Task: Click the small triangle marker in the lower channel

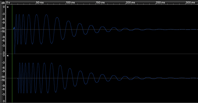Action: [x=7, y=56]
